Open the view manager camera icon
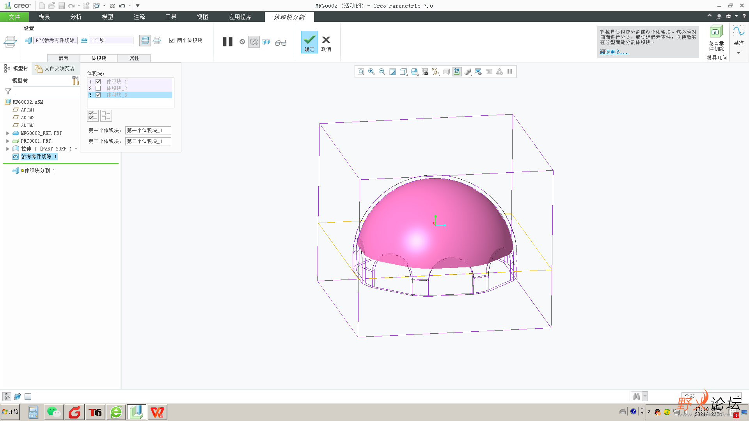The image size is (749, 421). pyautogui.click(x=425, y=72)
